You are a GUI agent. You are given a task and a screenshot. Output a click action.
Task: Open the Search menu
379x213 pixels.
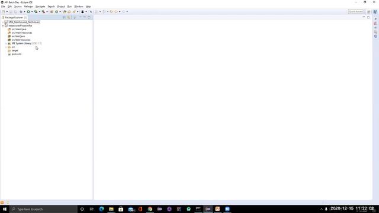51,7
